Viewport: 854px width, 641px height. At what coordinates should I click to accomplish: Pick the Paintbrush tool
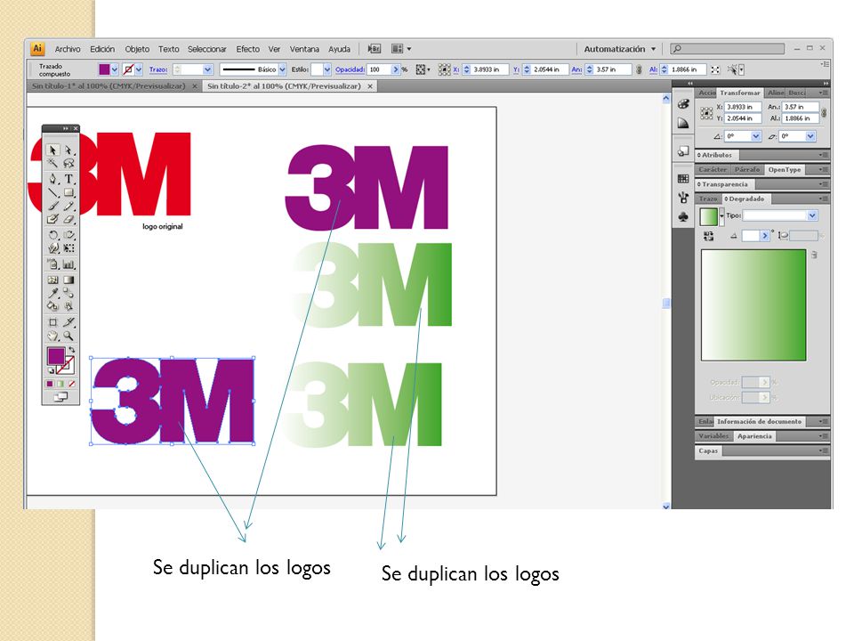tap(52, 206)
